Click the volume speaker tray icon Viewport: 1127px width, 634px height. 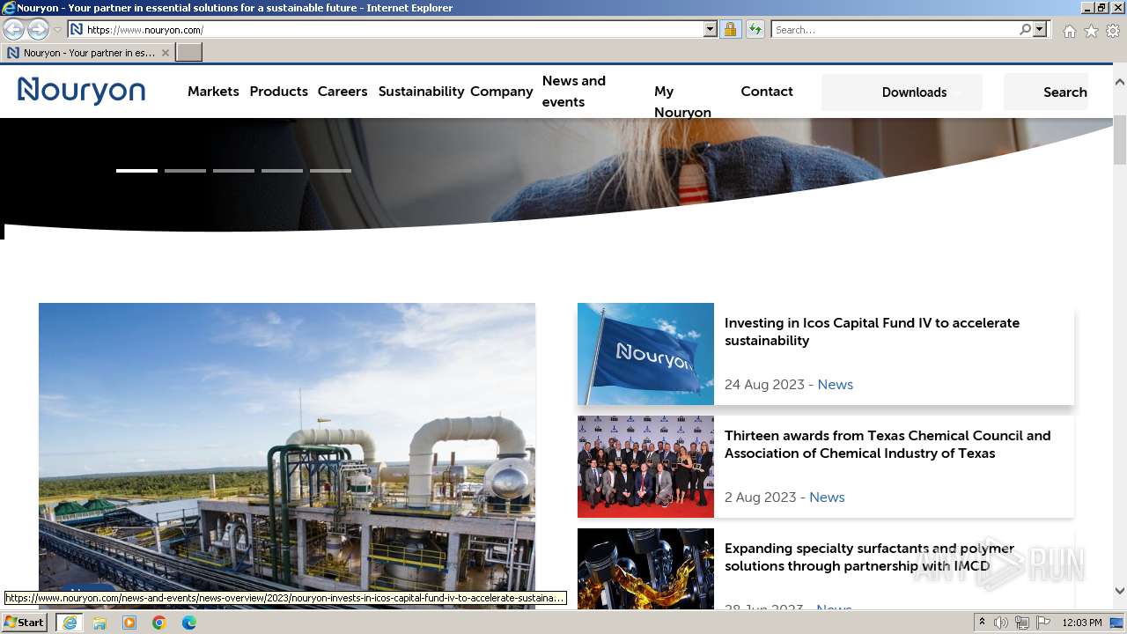pos(1001,623)
